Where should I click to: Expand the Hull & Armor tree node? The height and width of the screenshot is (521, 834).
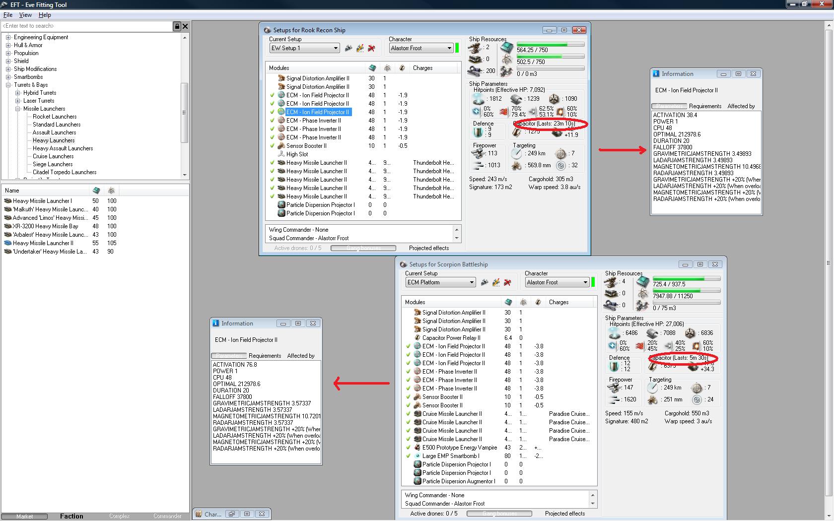[x=8, y=45]
